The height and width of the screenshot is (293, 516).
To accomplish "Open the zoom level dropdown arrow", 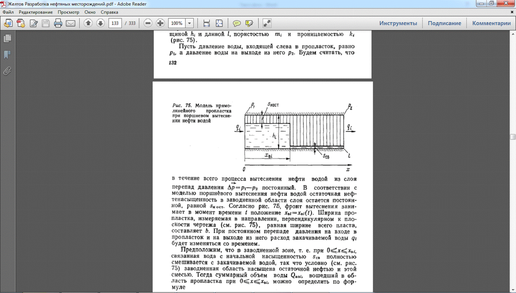I will tap(190, 23).
